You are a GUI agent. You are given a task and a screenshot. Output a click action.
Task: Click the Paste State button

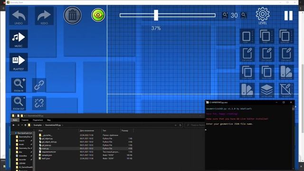point(267,72)
